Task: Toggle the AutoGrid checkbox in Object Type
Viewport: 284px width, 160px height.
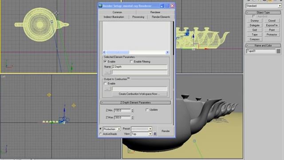Action: (254, 16)
